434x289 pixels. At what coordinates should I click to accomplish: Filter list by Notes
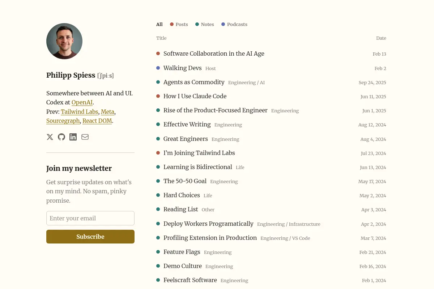point(205,25)
